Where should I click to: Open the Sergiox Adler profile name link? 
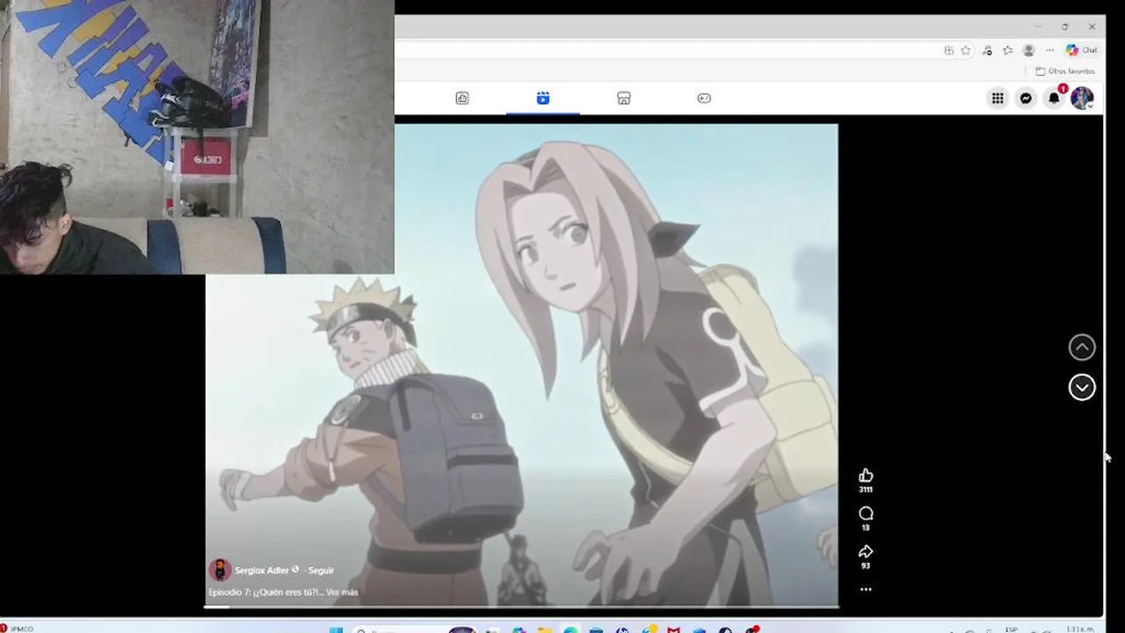point(262,571)
